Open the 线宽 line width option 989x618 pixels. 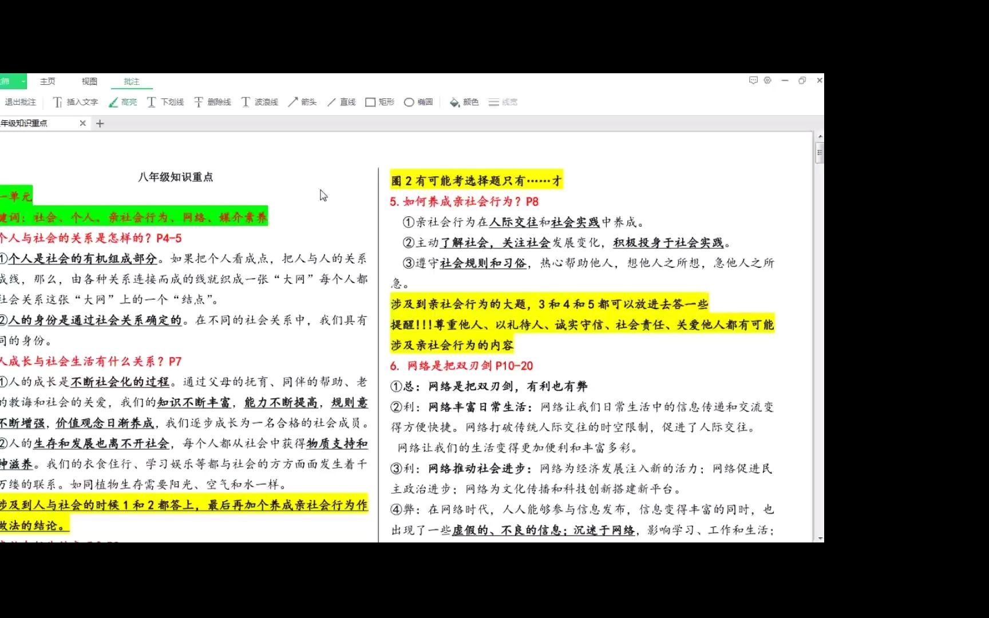pyautogui.click(x=503, y=102)
